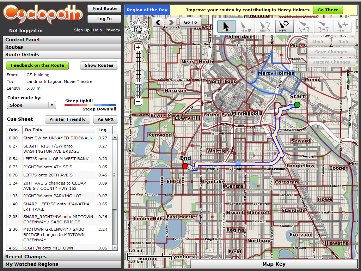The image size is (361, 271).
Task: Click the Leg column header
Action: (104, 130)
